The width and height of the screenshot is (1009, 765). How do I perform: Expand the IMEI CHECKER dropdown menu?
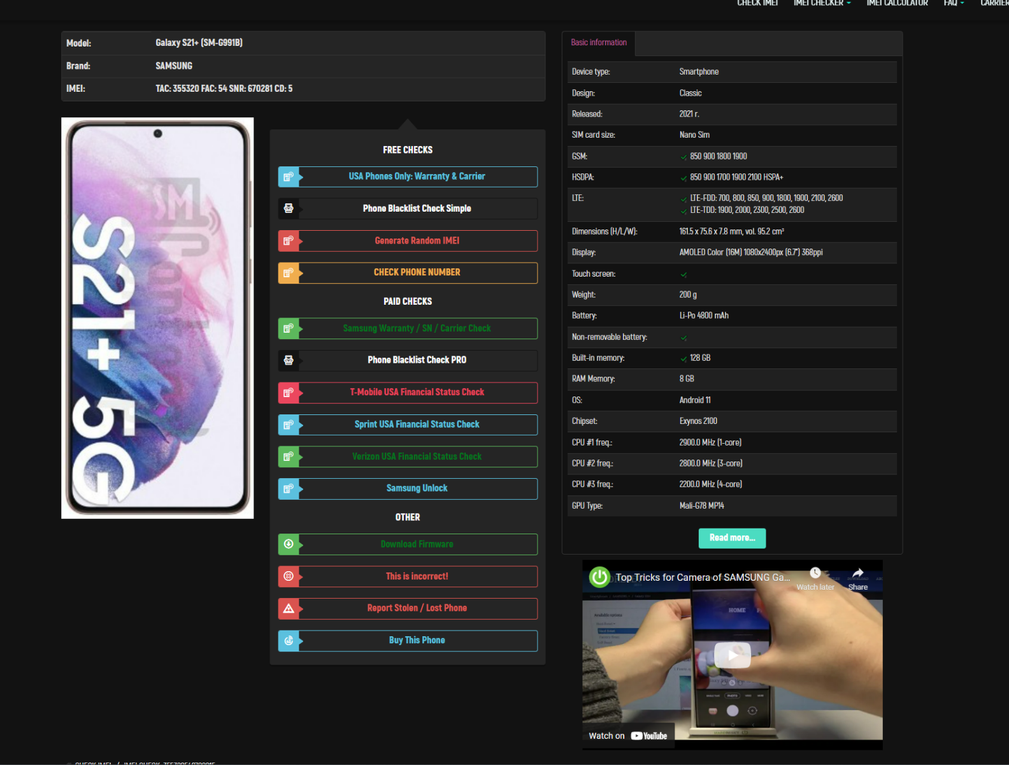coord(822,3)
